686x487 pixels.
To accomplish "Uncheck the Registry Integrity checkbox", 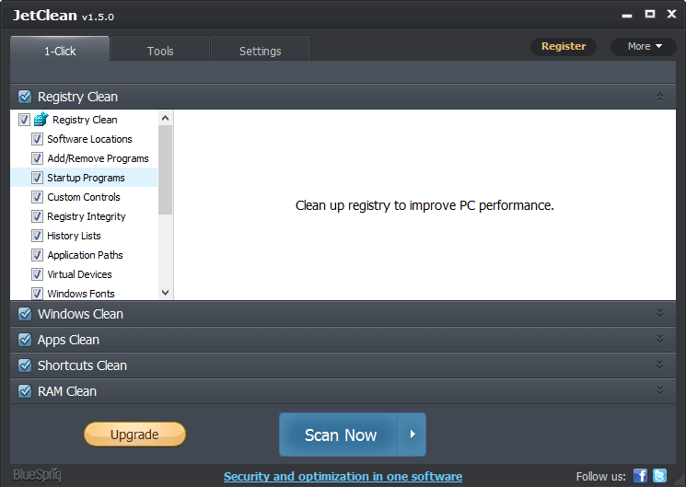I will point(37,216).
